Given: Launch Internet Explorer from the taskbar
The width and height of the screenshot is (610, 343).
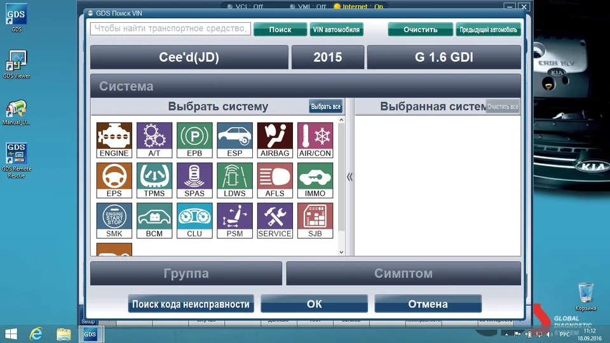Looking at the screenshot, I should point(36,334).
